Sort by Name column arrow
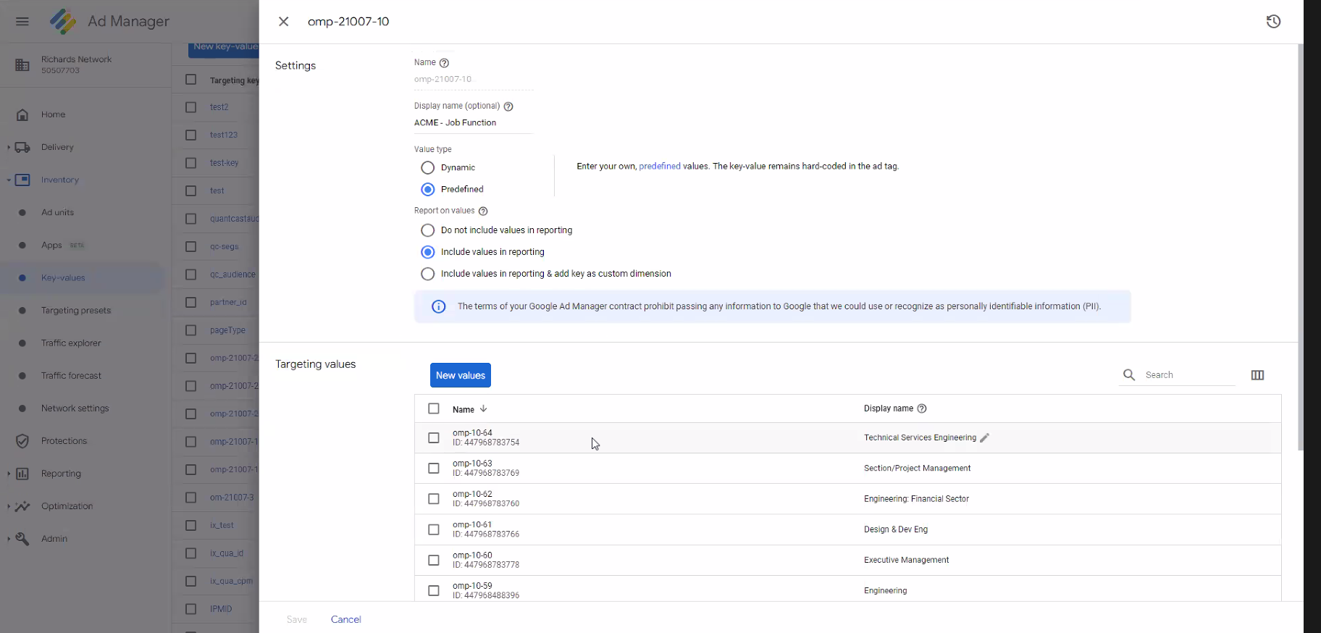The width and height of the screenshot is (1321, 633). pyautogui.click(x=484, y=409)
